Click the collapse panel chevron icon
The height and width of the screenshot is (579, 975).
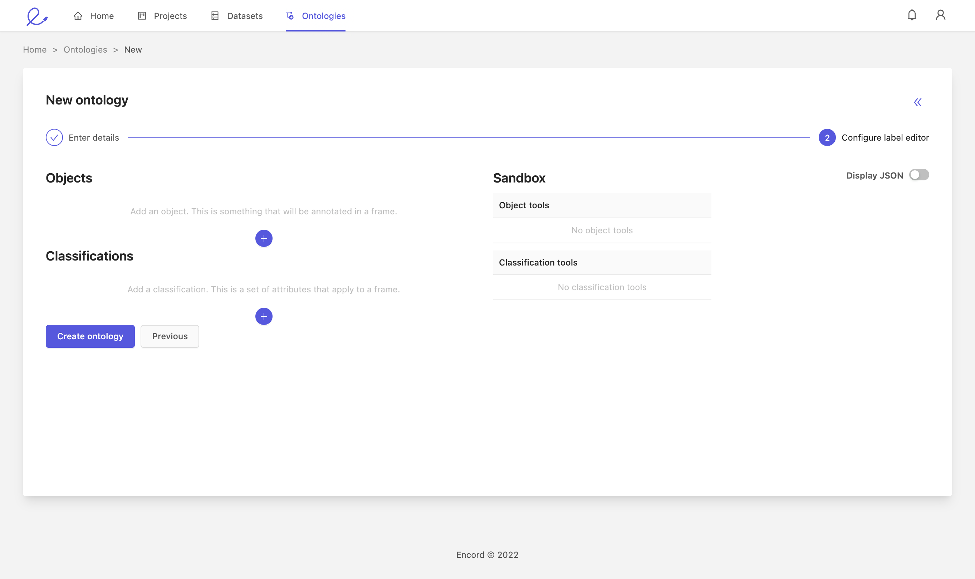click(918, 102)
